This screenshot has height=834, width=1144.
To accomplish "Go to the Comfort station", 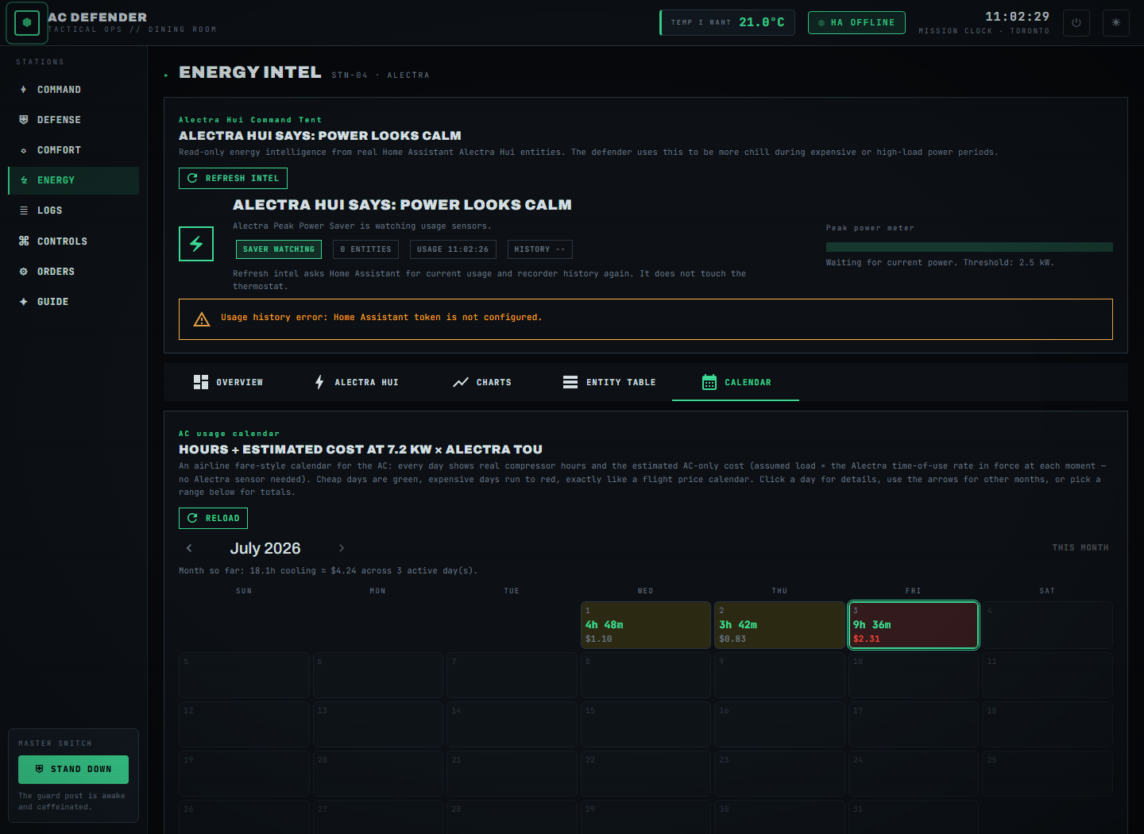I will pos(73,150).
